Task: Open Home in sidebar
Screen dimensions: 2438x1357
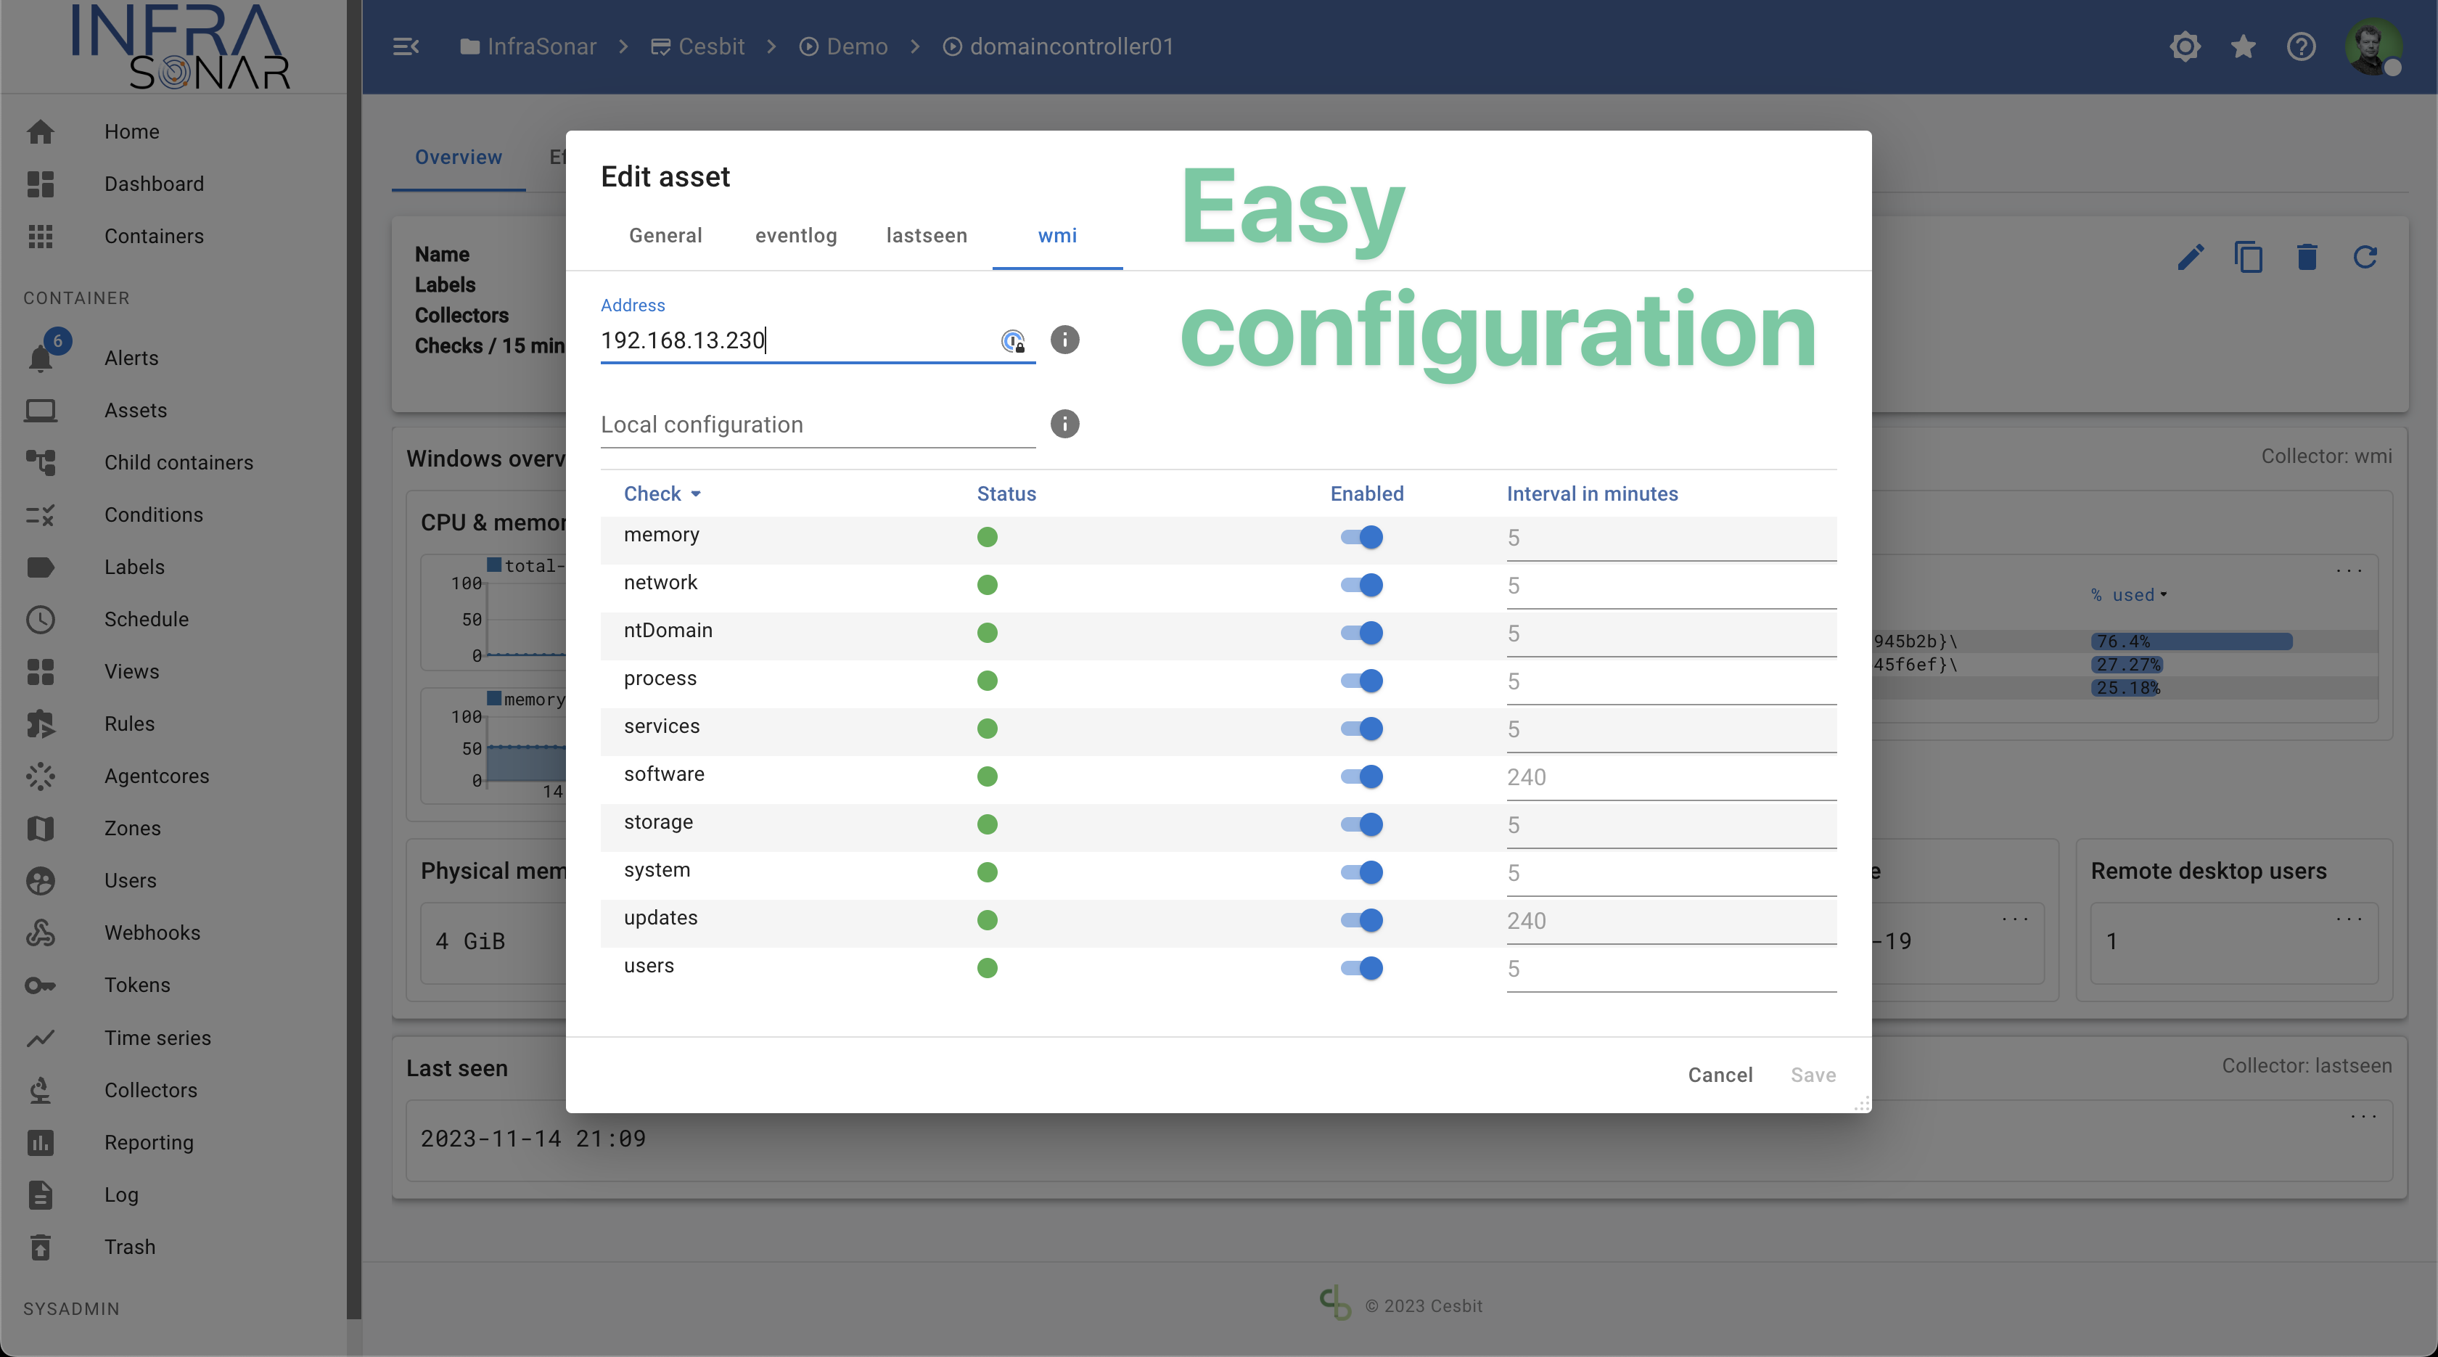Action: [x=131, y=131]
